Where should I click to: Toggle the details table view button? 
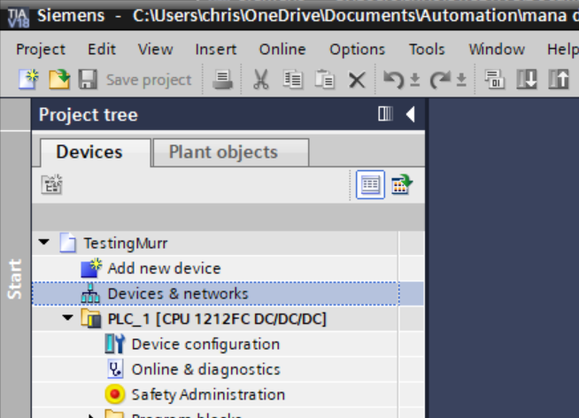[370, 184]
